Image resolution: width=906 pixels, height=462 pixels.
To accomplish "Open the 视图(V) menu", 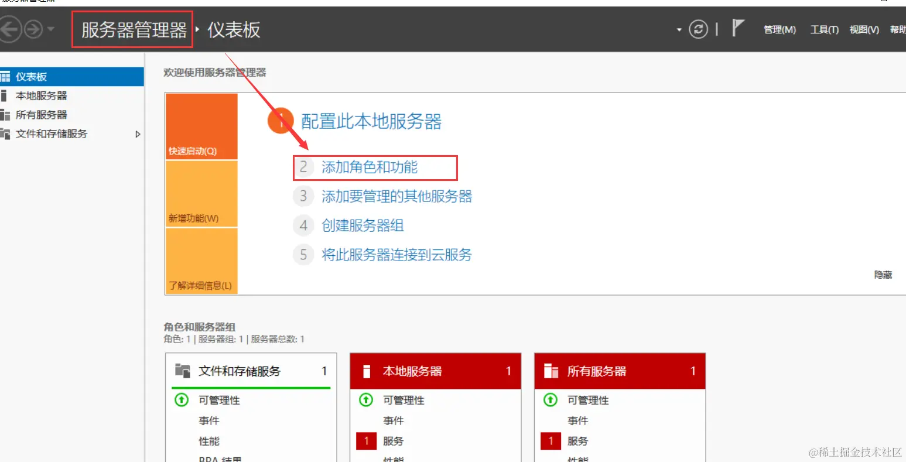I will tap(864, 30).
